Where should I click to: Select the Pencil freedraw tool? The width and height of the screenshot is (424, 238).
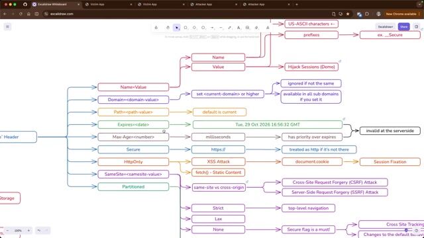(x=230, y=28)
